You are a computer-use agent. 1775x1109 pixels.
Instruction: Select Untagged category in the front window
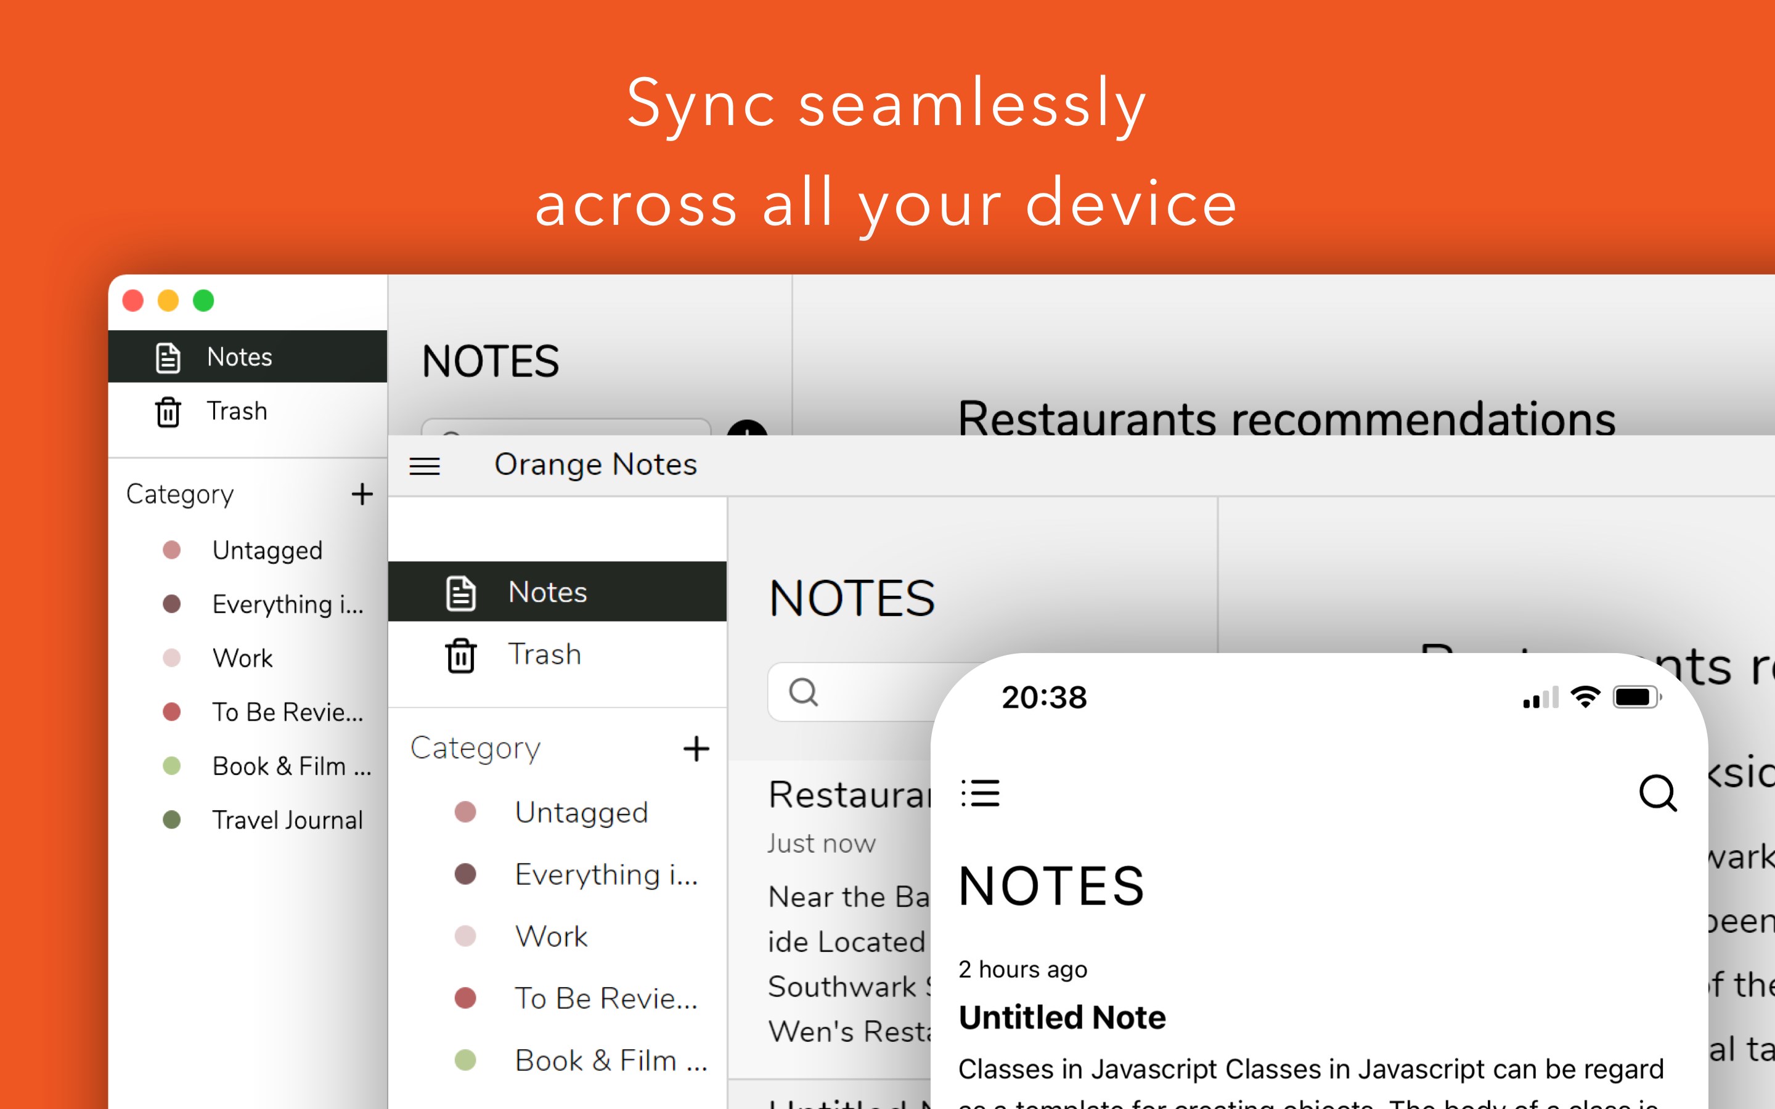(581, 812)
